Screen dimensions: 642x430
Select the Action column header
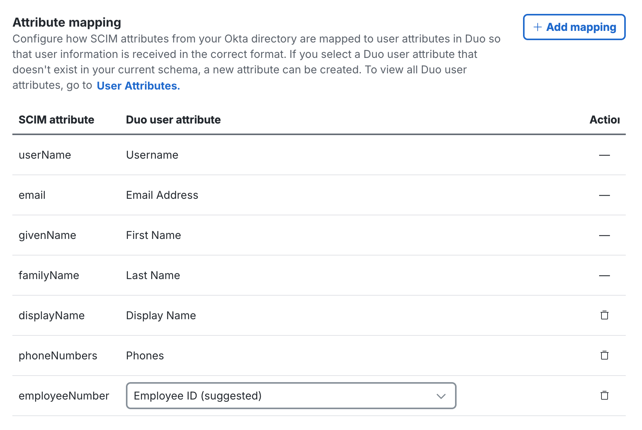point(605,120)
